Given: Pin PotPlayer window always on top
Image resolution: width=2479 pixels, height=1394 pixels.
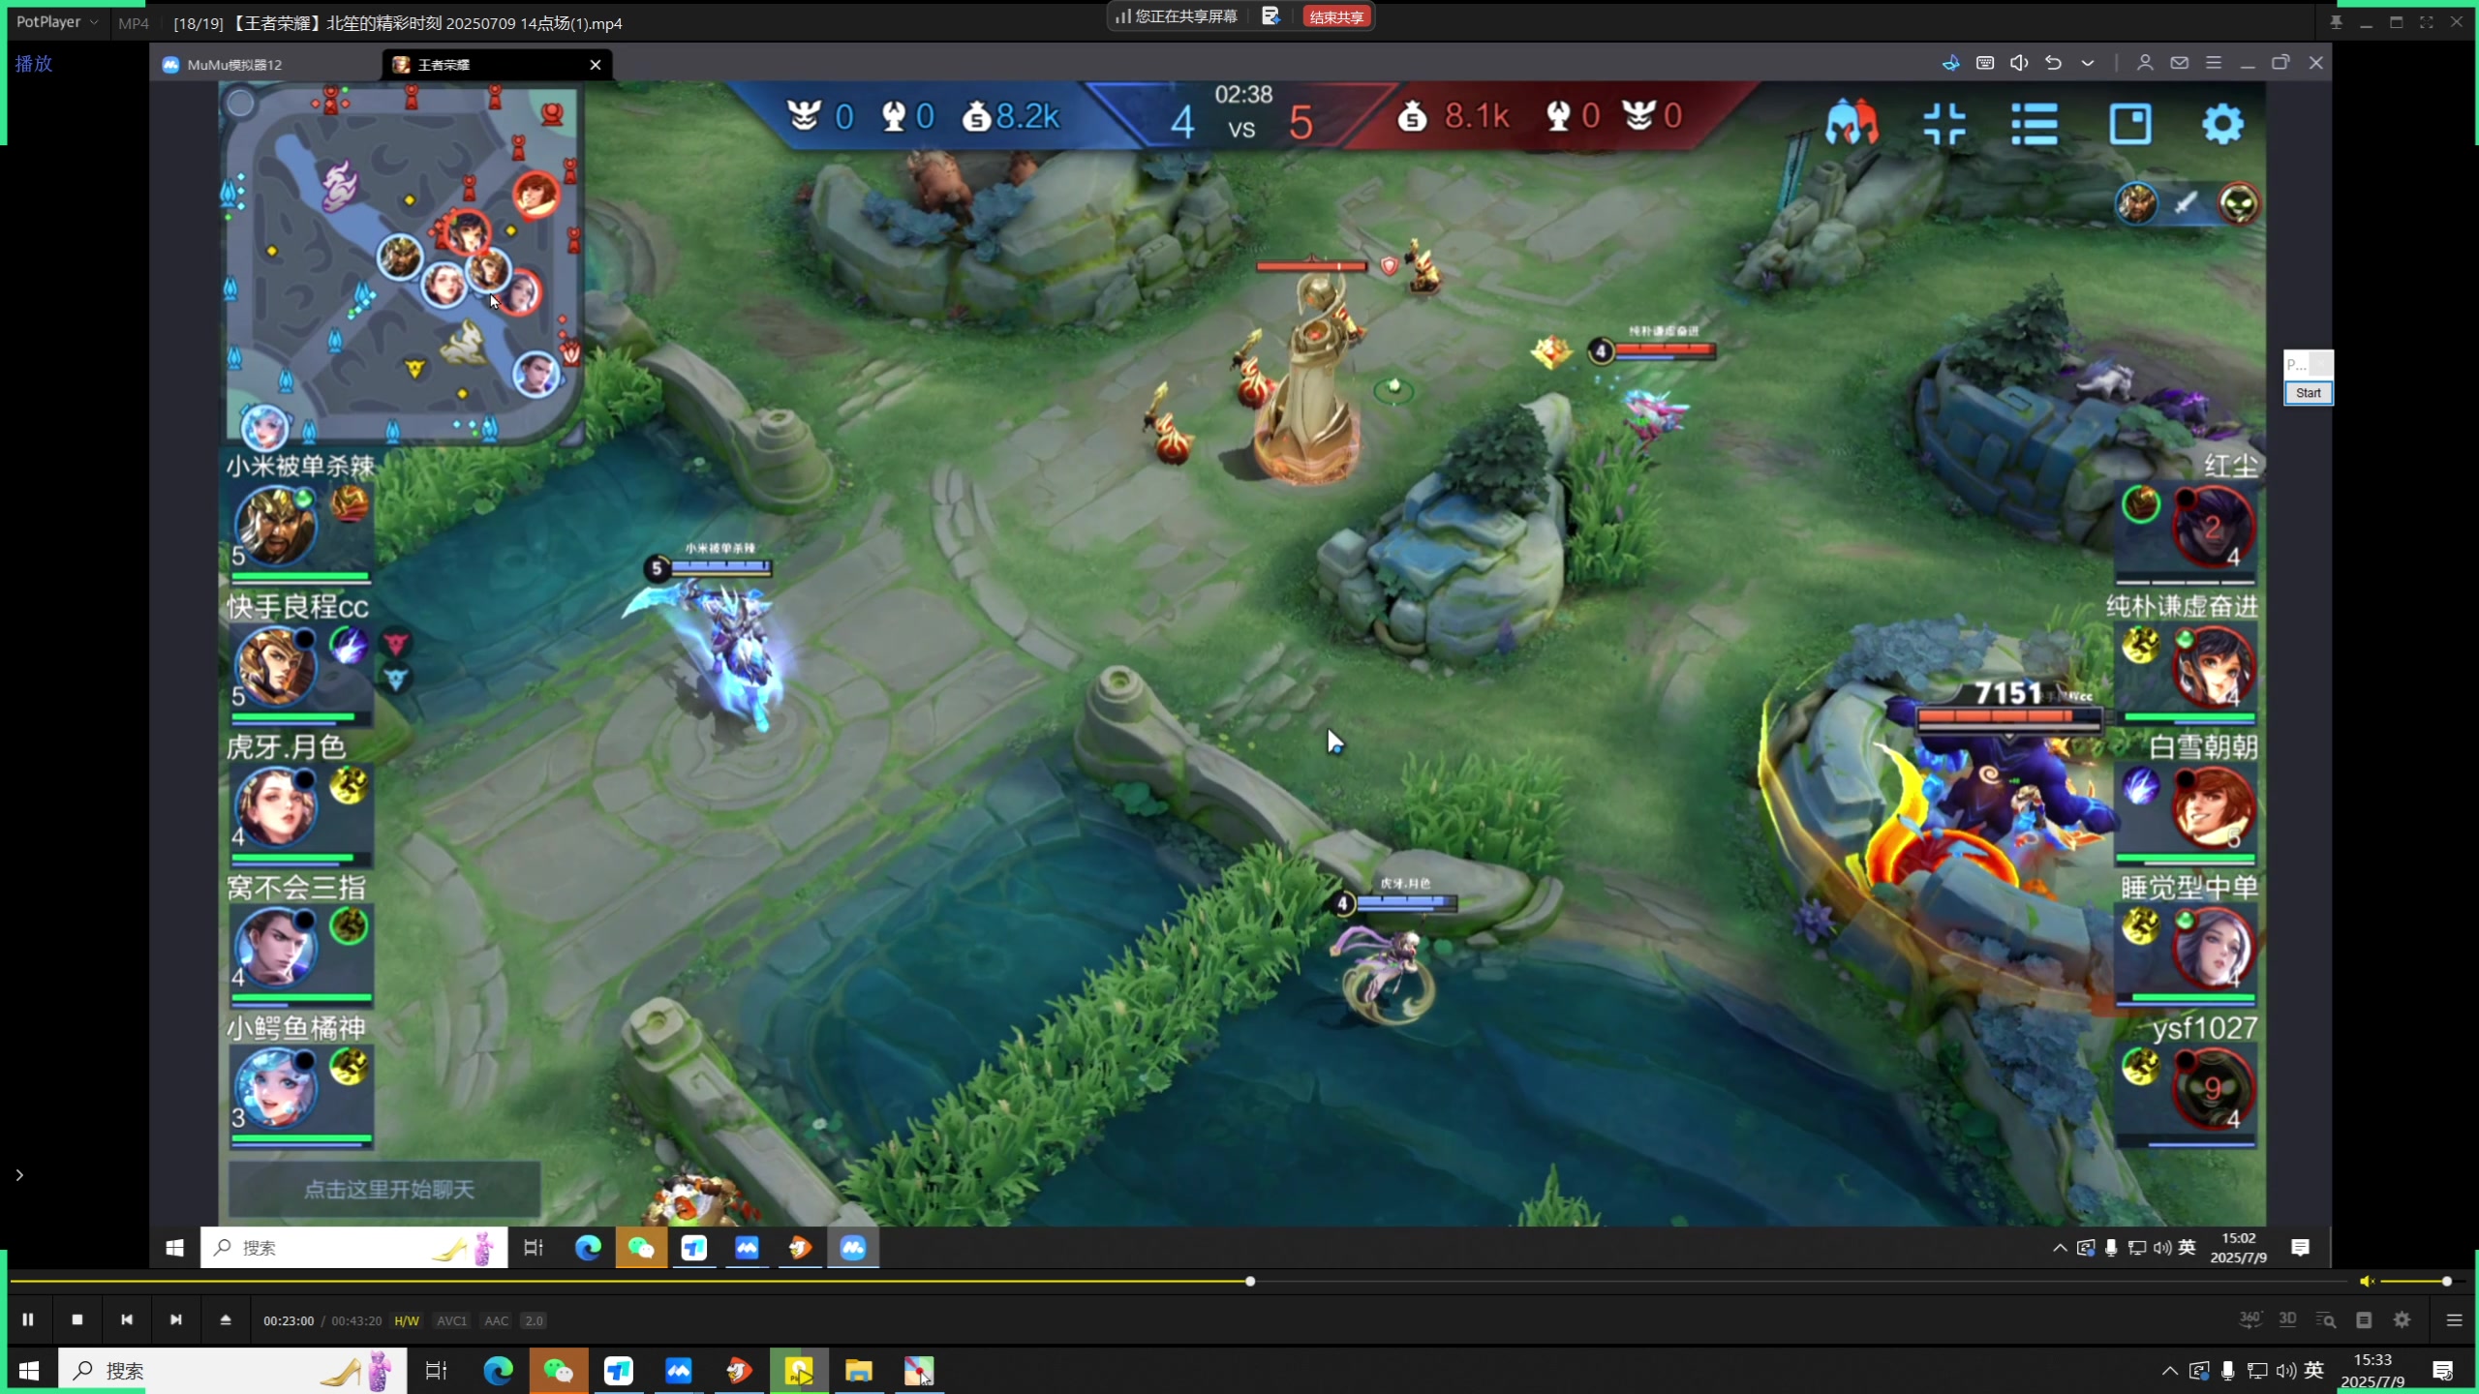Looking at the screenshot, I should pos(2336,22).
